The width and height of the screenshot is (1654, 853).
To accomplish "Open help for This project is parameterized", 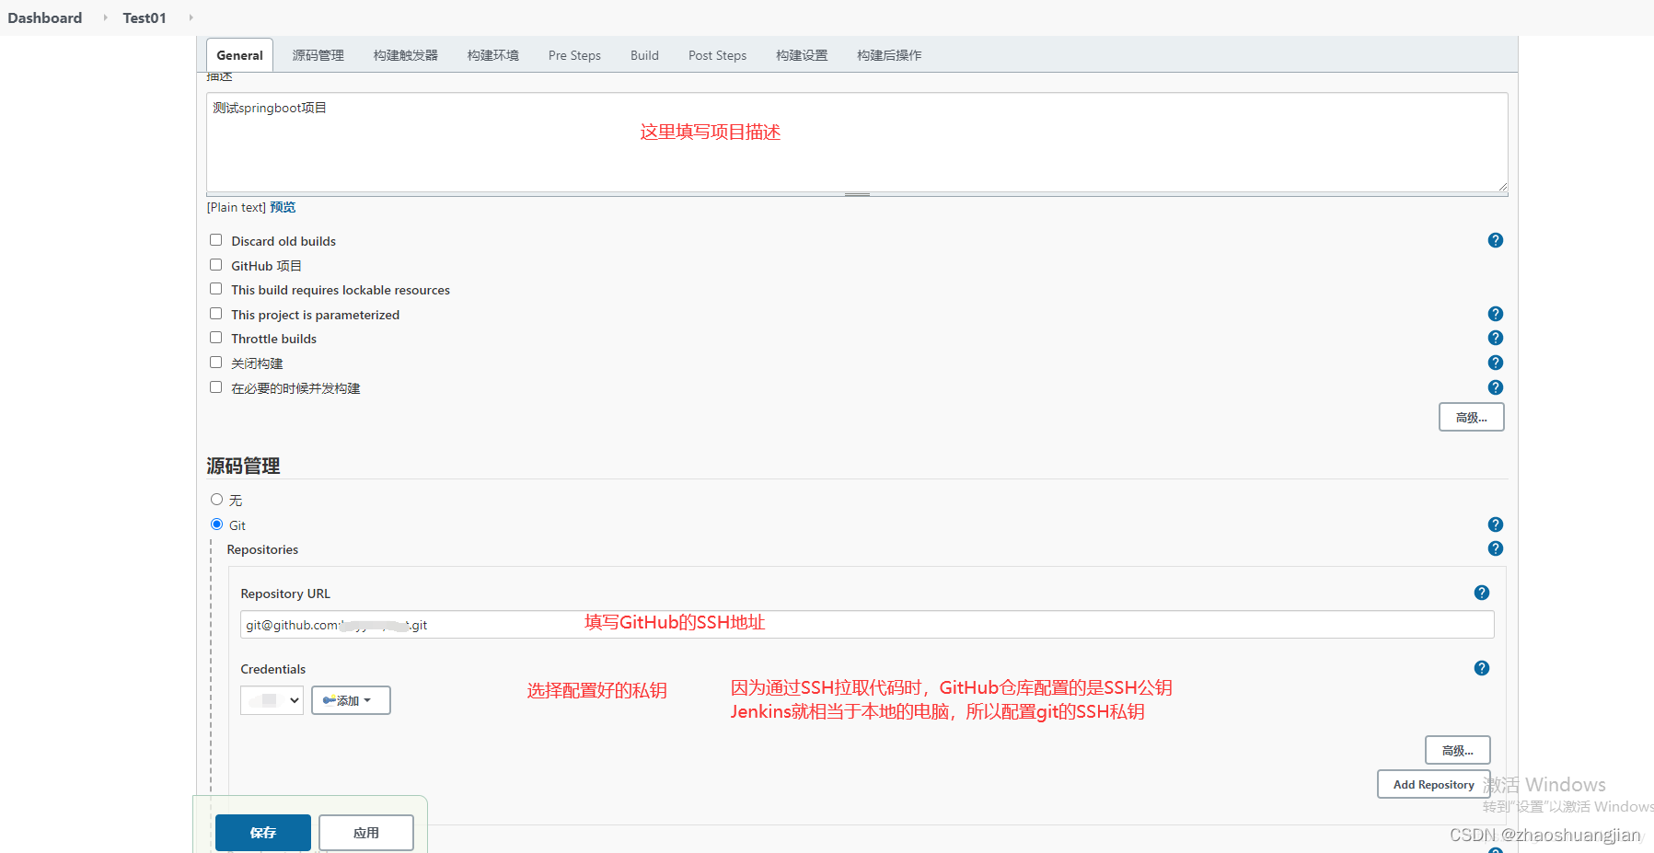I will click(x=1495, y=313).
